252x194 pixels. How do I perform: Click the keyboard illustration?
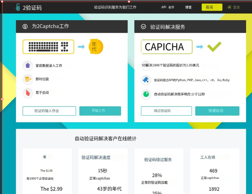(48, 47)
